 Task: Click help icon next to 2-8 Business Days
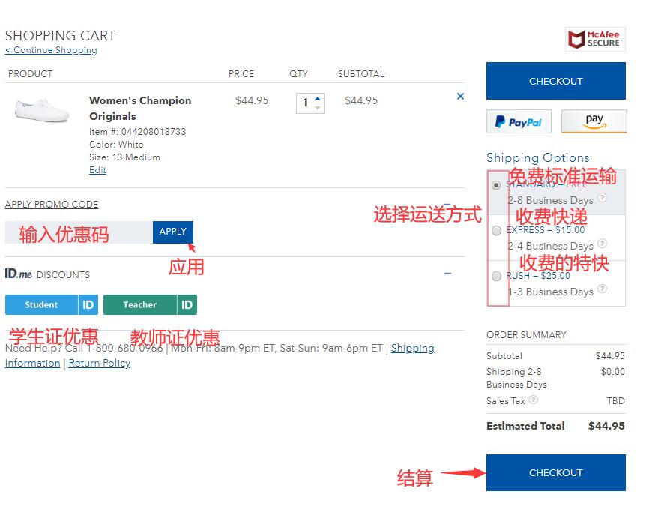(x=603, y=199)
